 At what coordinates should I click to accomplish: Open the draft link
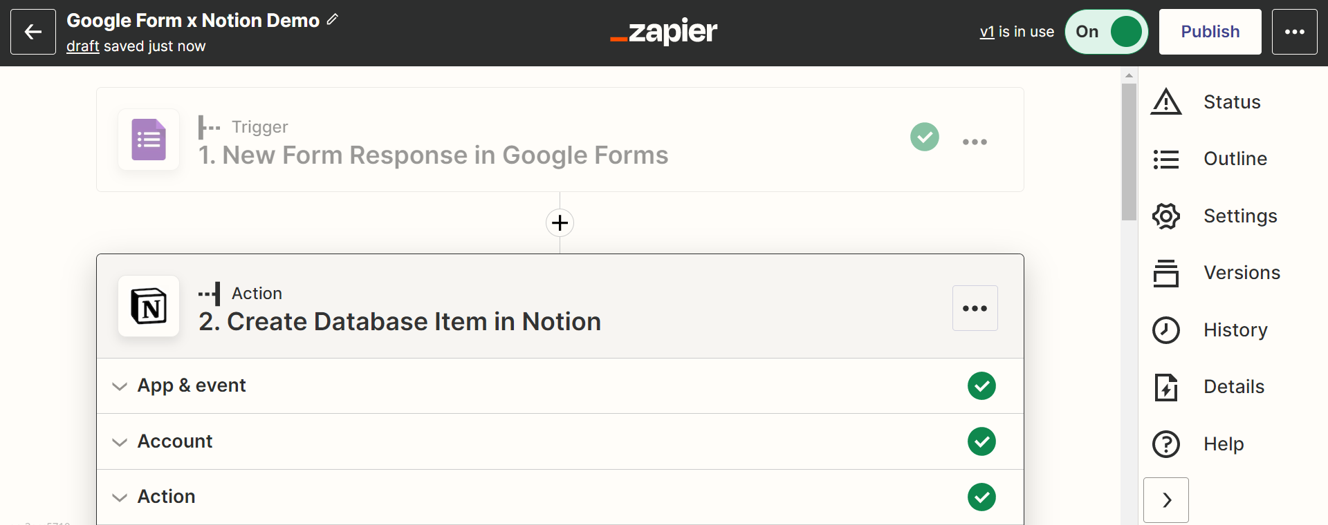click(83, 46)
